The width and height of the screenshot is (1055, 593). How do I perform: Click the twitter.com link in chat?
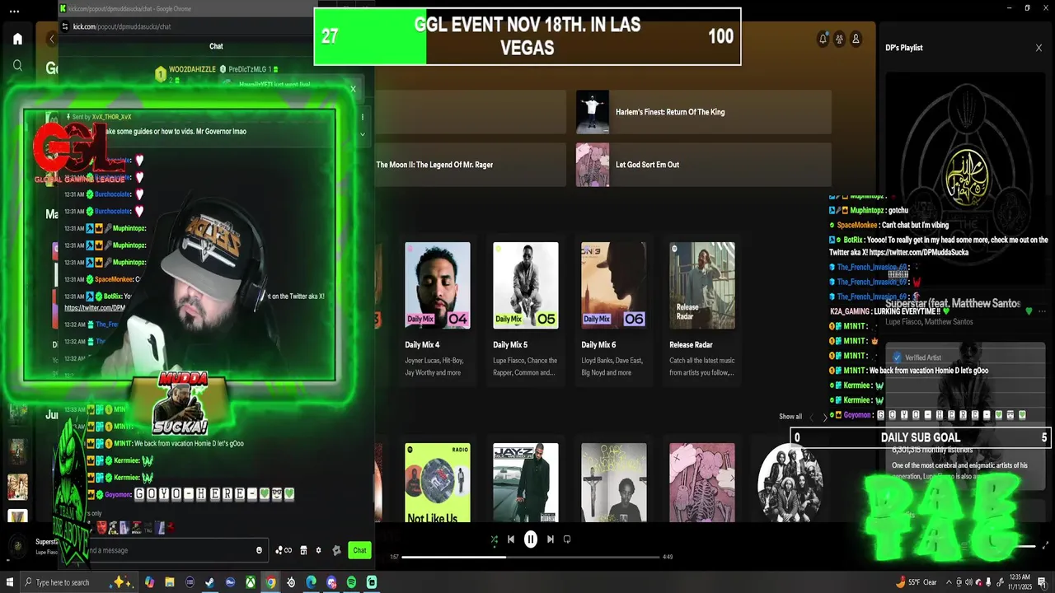(x=94, y=308)
